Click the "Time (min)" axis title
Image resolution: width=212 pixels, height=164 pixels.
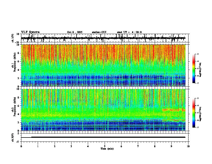coord(107,149)
